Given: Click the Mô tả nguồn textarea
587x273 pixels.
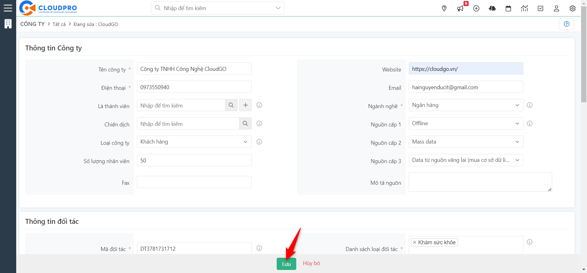Looking at the screenshot, I should click(480, 182).
